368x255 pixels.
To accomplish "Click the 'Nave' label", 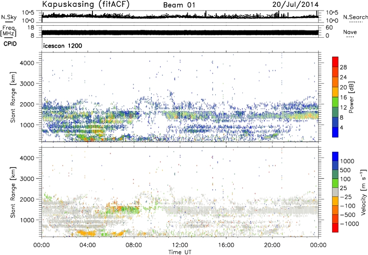I will pos(350,32).
